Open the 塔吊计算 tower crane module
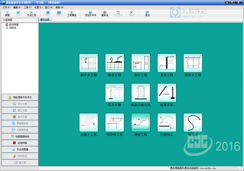 click(x=114, y=92)
